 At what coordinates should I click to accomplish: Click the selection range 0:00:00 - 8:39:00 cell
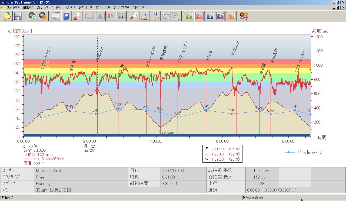[295, 190]
